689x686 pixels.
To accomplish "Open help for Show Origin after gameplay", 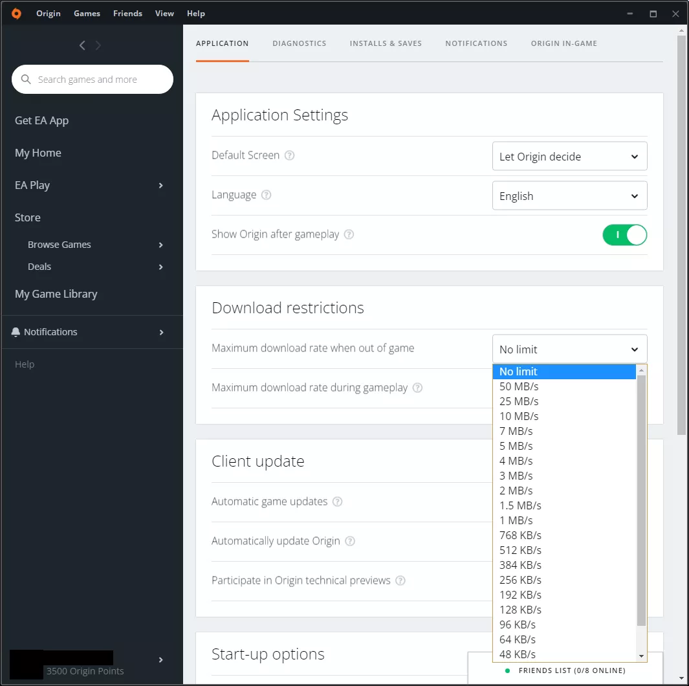I will (349, 235).
